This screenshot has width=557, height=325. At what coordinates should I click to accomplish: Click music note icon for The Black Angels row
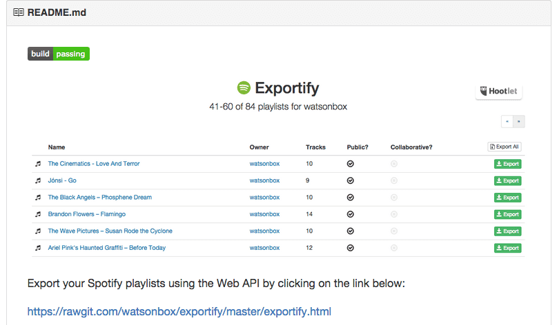point(38,198)
